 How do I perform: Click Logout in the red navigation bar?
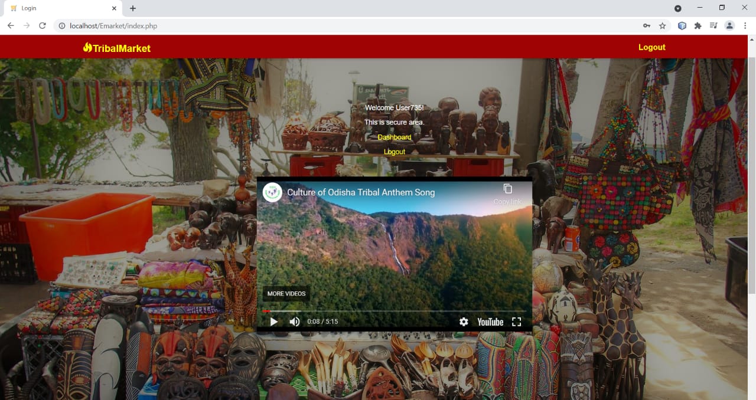(651, 47)
